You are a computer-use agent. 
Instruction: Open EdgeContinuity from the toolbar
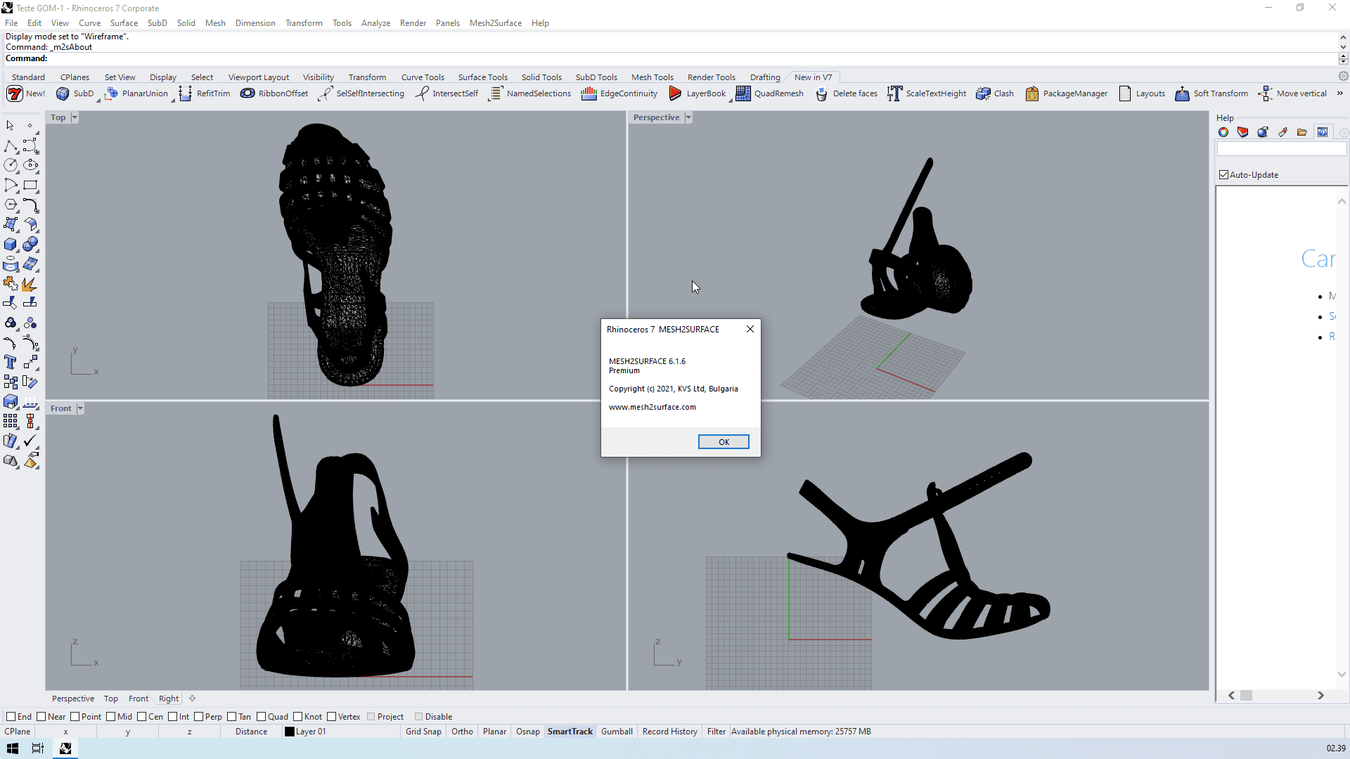tap(619, 93)
